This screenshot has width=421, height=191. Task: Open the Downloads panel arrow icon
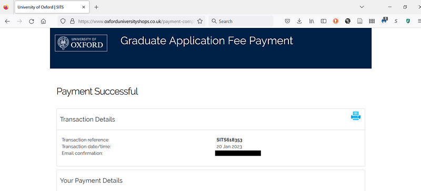(x=299, y=21)
